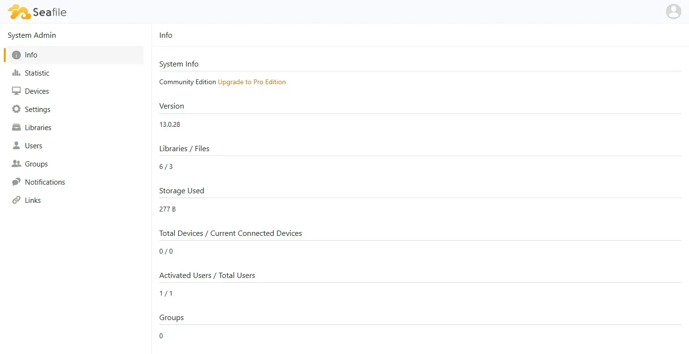
Task: Select the Groups text label
Action: (x=36, y=164)
